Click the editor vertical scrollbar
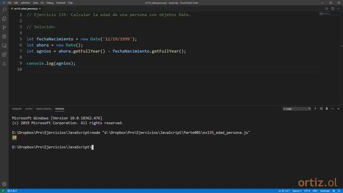The height and width of the screenshot is (193, 343). (342, 58)
